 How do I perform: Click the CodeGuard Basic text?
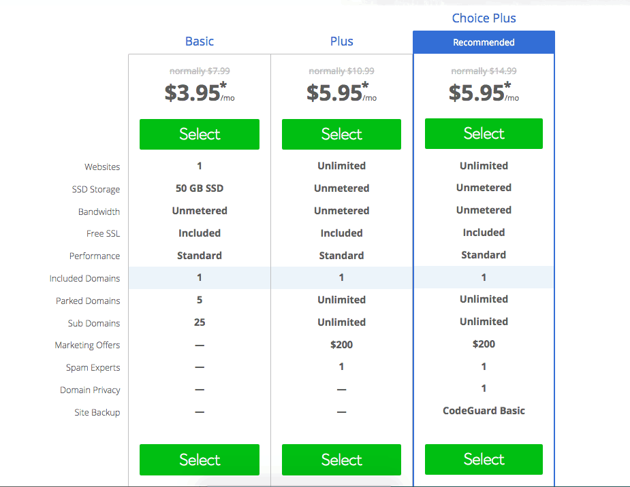[484, 411]
